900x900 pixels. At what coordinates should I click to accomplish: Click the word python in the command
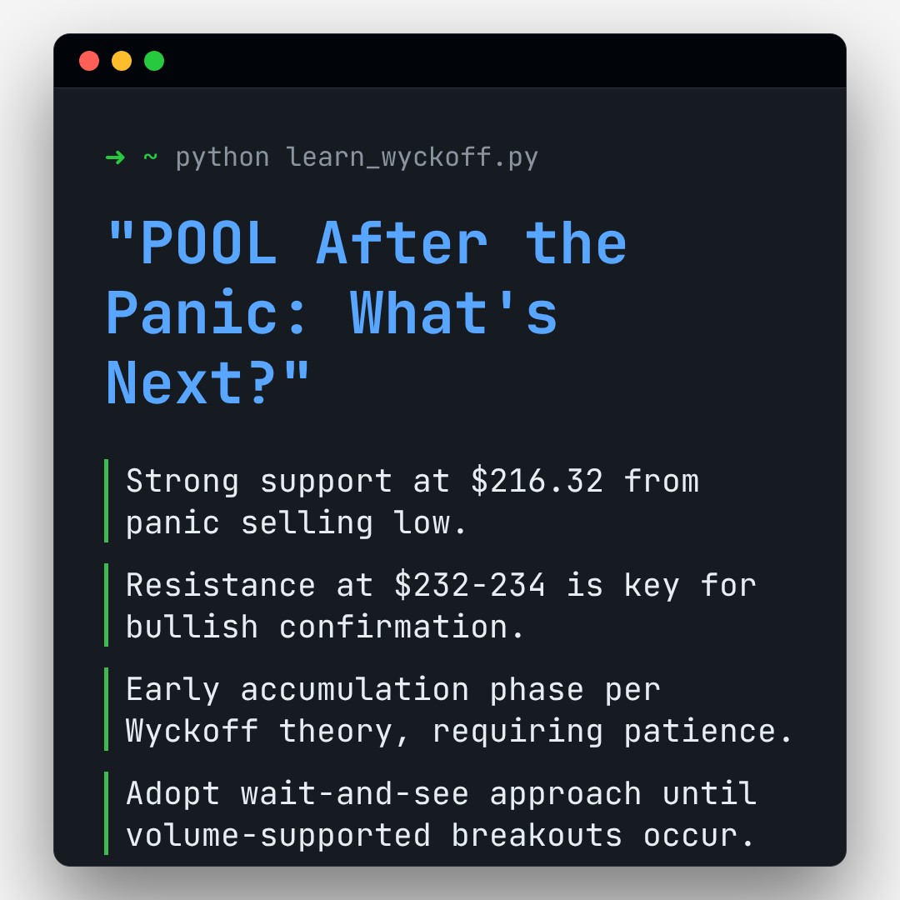point(222,157)
